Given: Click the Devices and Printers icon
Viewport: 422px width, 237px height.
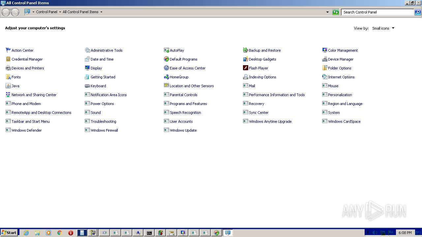Looking at the screenshot, I should pos(8,68).
